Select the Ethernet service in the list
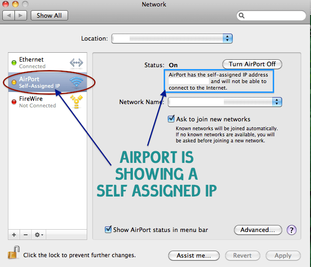 48,63
